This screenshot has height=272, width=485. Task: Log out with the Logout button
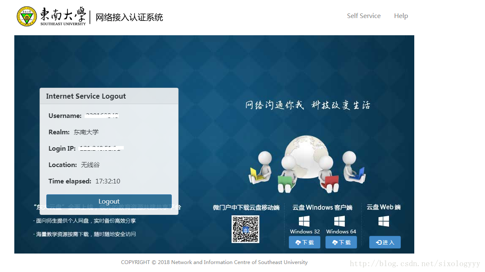click(x=109, y=201)
